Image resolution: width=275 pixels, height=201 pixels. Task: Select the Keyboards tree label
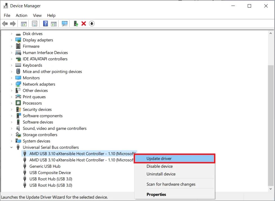32,65
